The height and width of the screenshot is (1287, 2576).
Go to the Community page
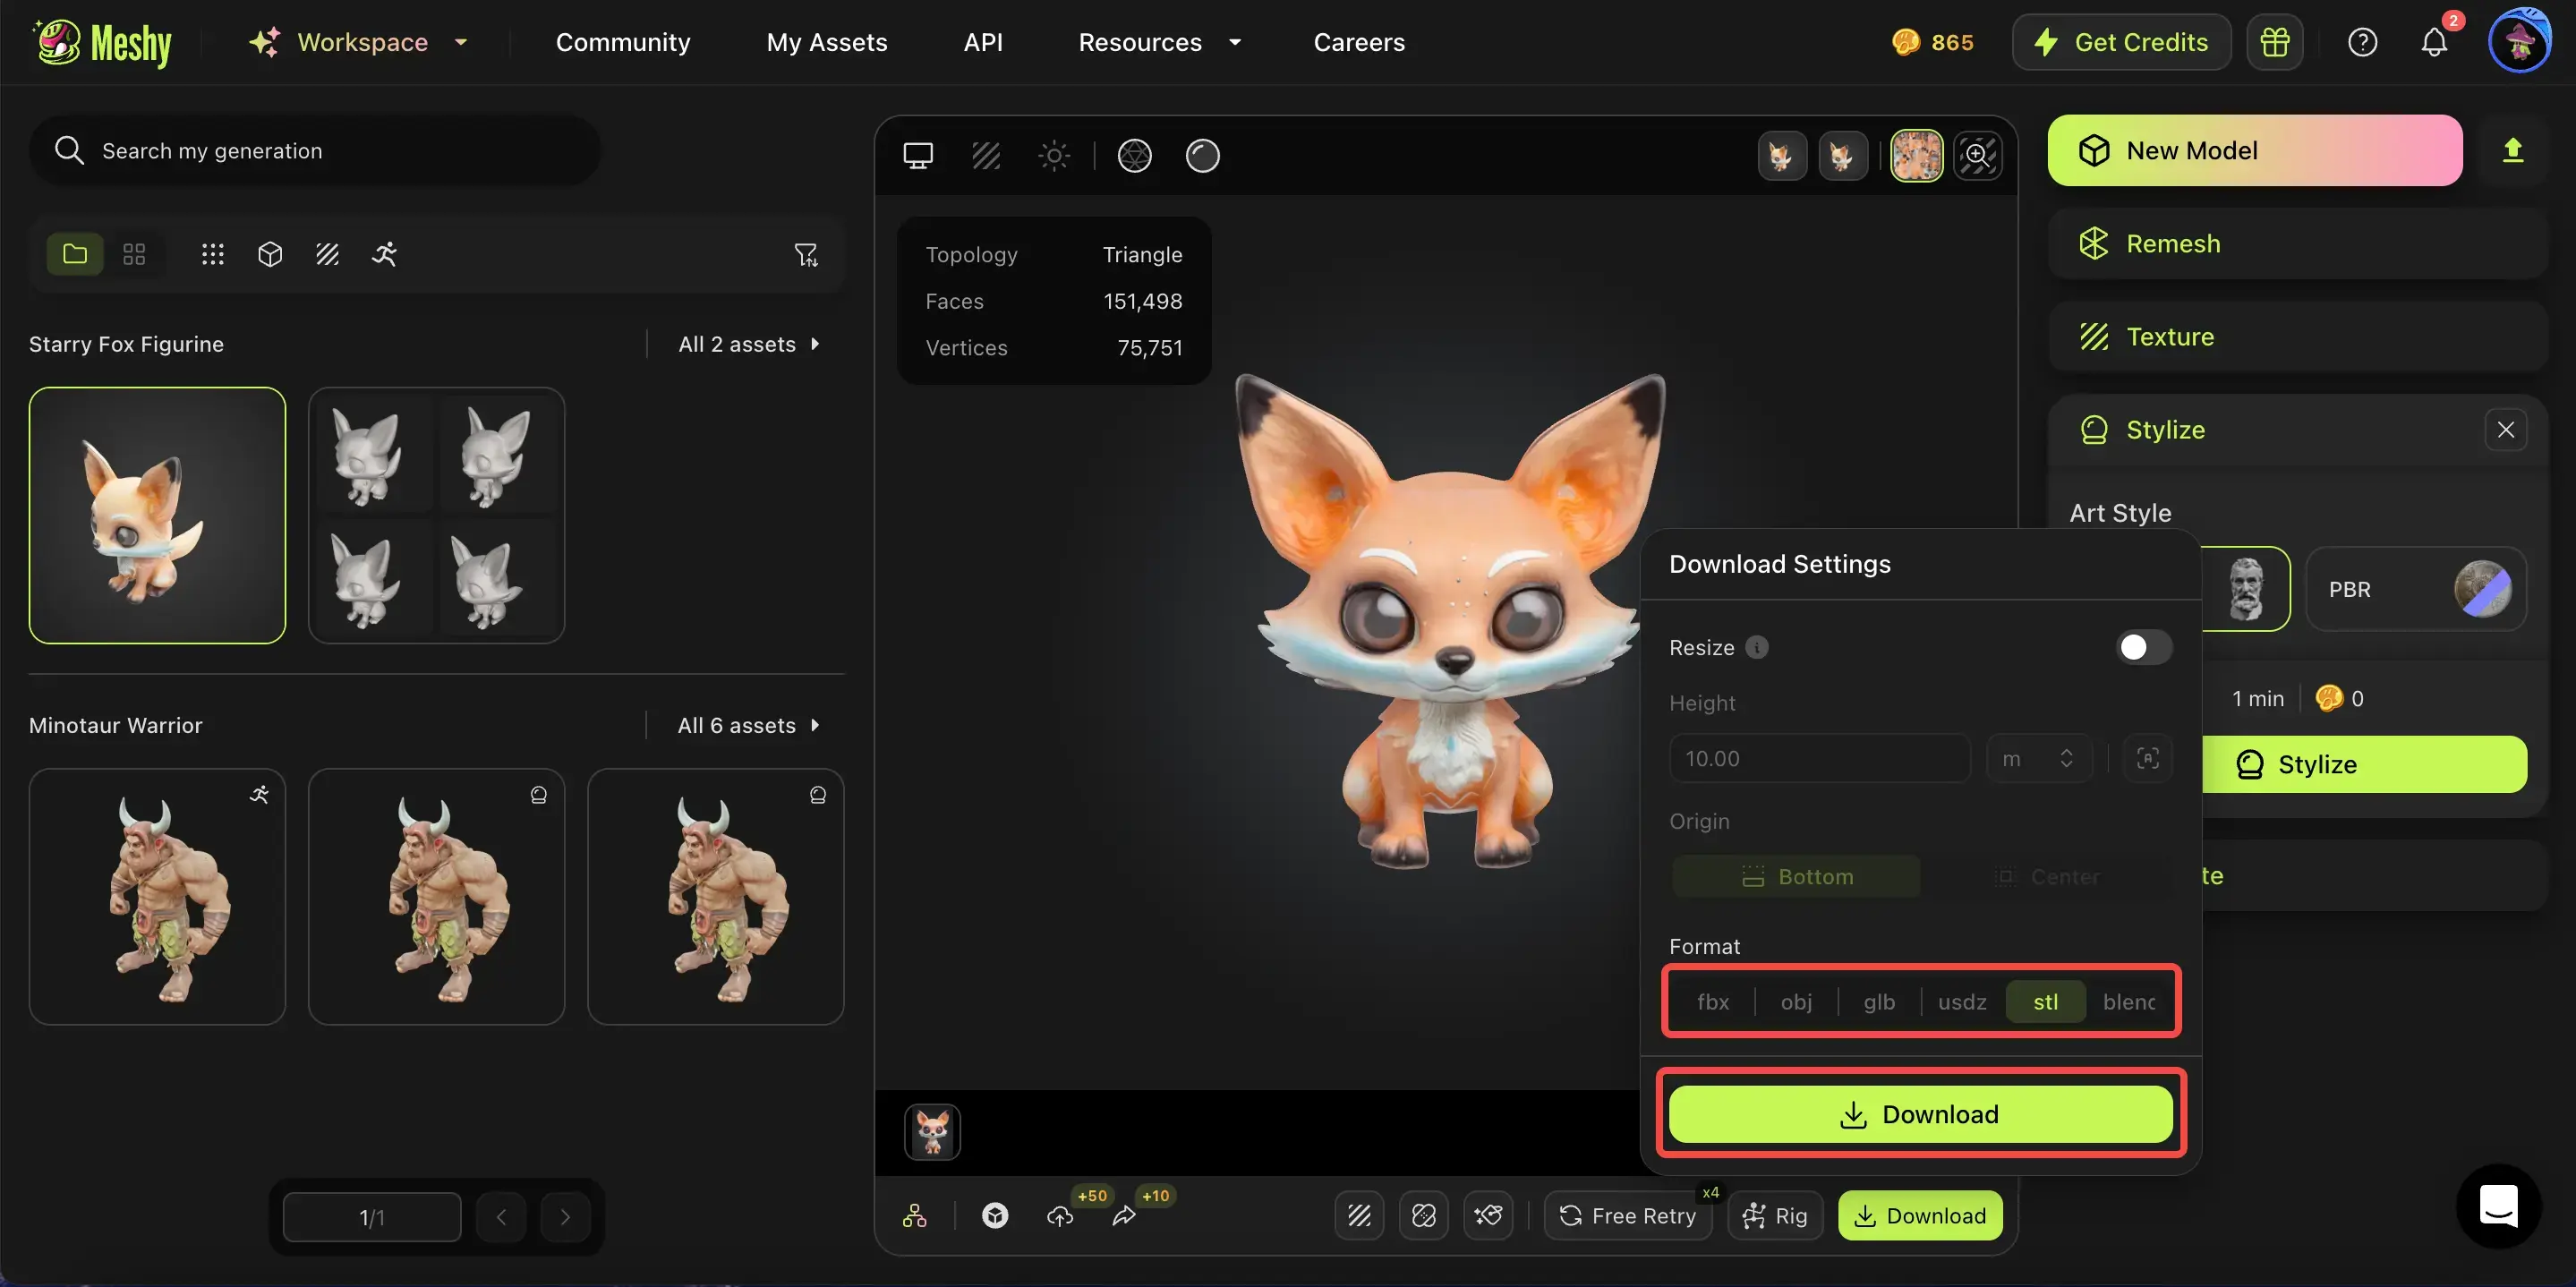622,42
